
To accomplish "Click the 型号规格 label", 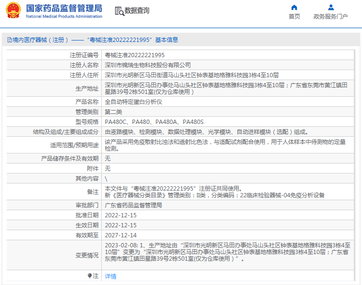I will coord(87,122).
